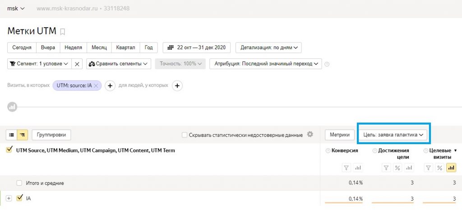Click IA row conversion value 0,14 %
The height and width of the screenshot is (211, 462).
356,199
